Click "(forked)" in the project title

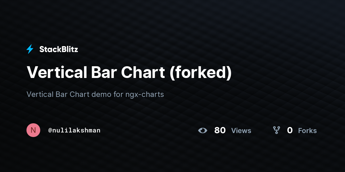click(x=200, y=72)
